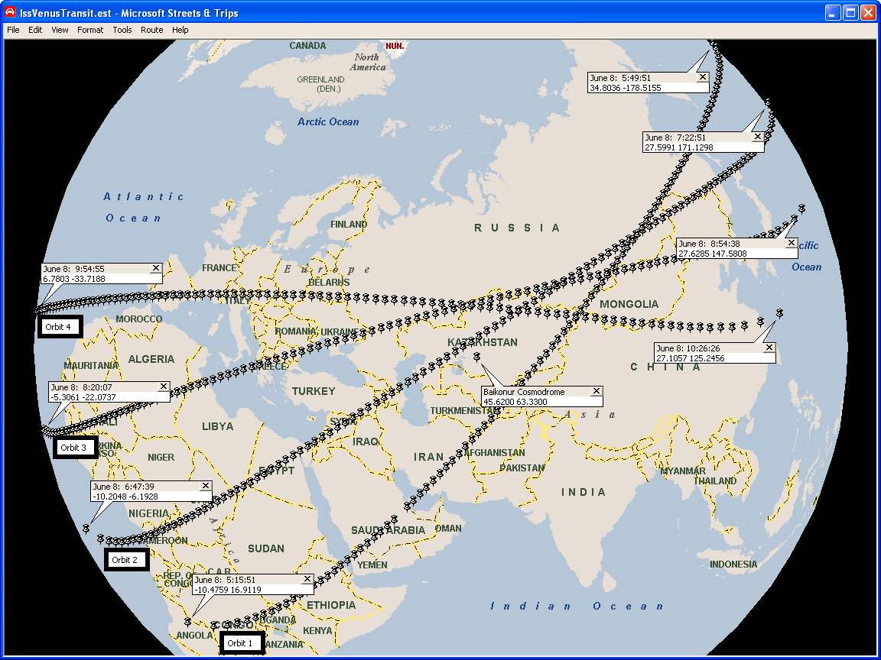The height and width of the screenshot is (660, 881).
Task: Open the View menu
Action: pos(60,30)
